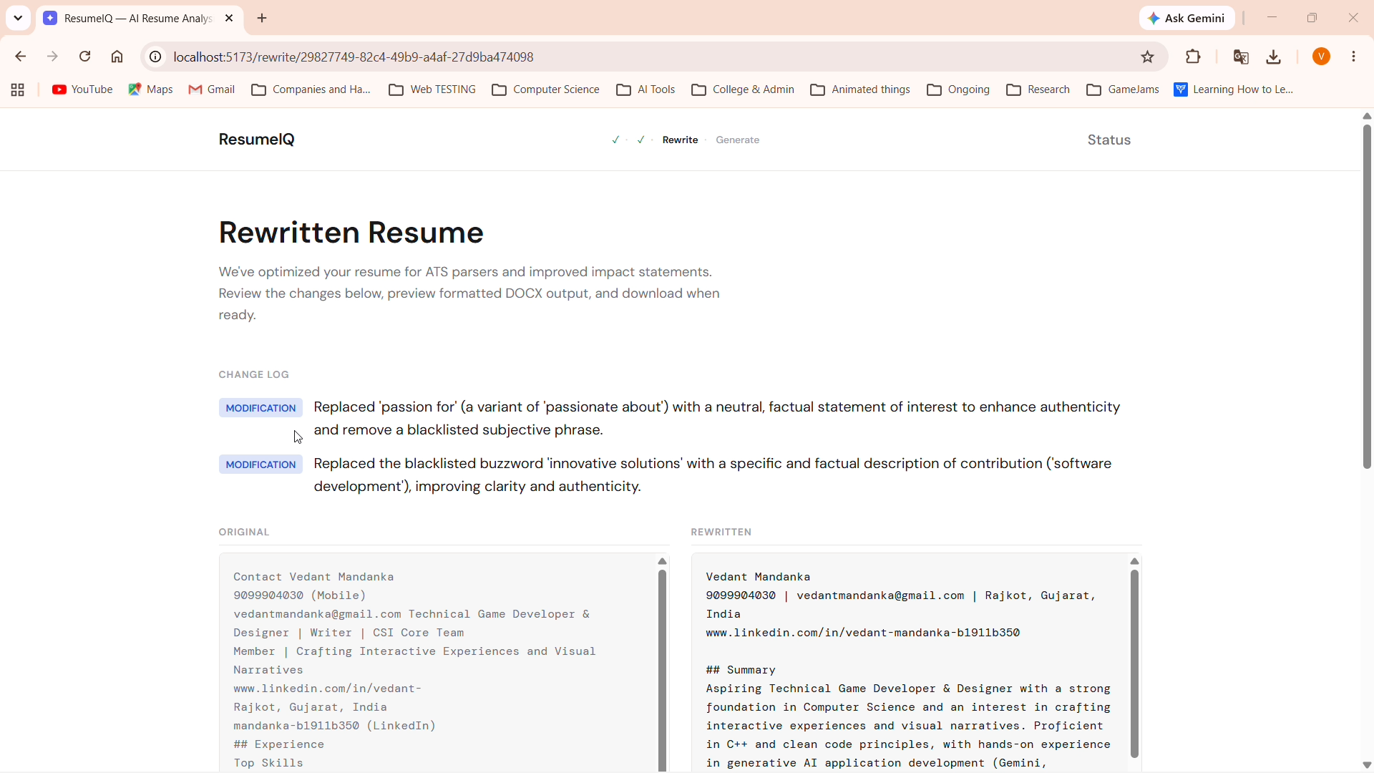Open the profile avatar V
The width and height of the screenshot is (1374, 773).
click(x=1322, y=57)
